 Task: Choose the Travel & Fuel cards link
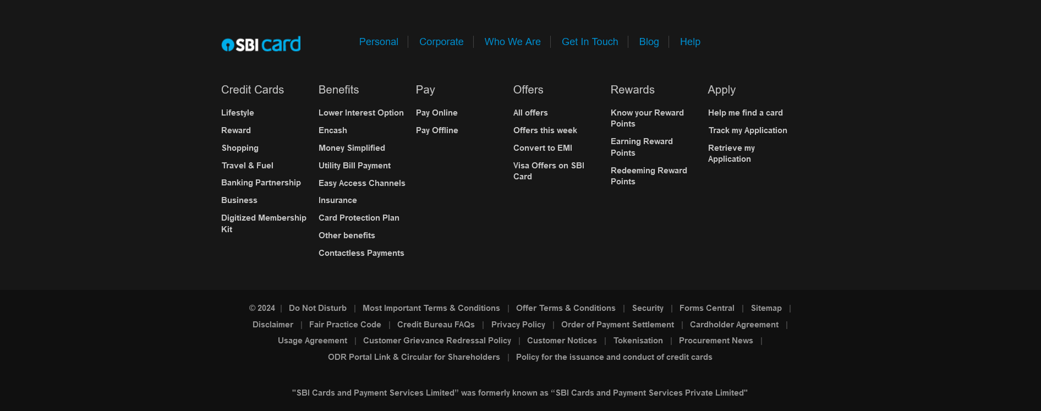click(x=248, y=166)
